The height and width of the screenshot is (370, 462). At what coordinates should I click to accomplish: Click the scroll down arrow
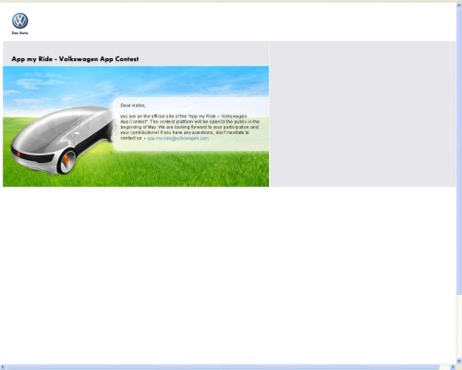click(x=459, y=361)
